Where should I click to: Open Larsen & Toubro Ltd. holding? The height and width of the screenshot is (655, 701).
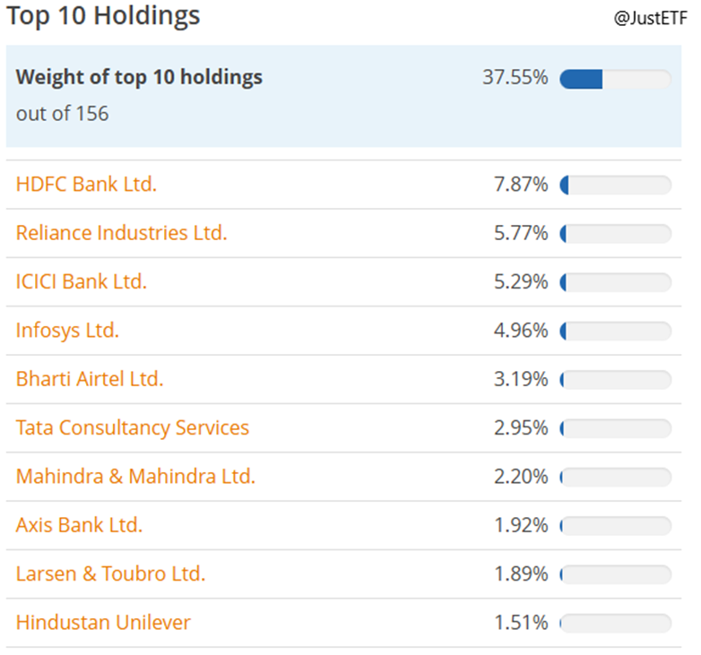point(110,573)
